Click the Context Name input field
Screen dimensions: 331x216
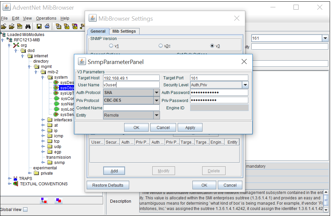pyautogui.click(x=131, y=108)
